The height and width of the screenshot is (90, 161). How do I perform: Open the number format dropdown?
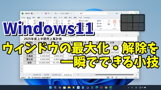click(76, 21)
